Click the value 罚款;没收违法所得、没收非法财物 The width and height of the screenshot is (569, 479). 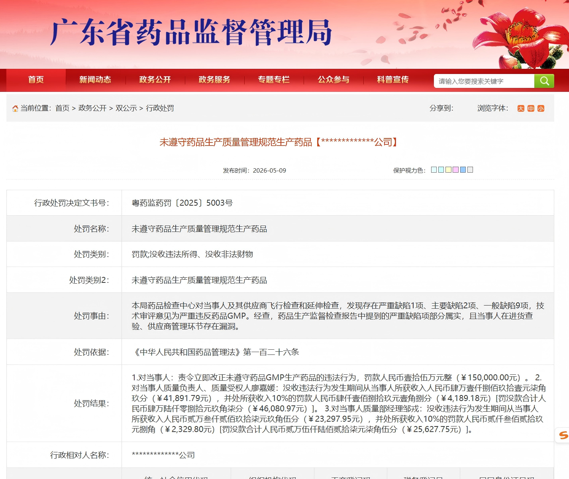[x=192, y=254]
